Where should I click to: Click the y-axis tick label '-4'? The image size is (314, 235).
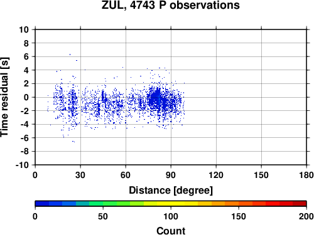(x=24, y=124)
